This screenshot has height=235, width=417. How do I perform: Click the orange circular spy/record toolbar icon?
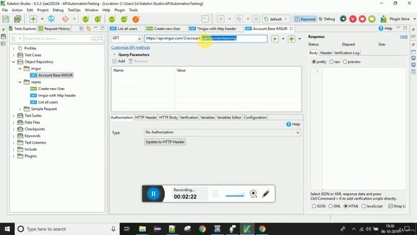coord(136,19)
